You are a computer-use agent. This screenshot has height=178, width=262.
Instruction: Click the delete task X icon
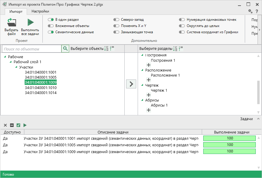coord(5,125)
